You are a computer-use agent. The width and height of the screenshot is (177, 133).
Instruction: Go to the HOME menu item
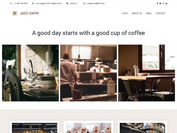point(125,13)
